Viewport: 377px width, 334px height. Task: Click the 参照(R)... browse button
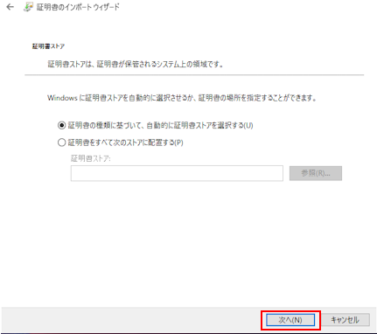click(x=316, y=173)
